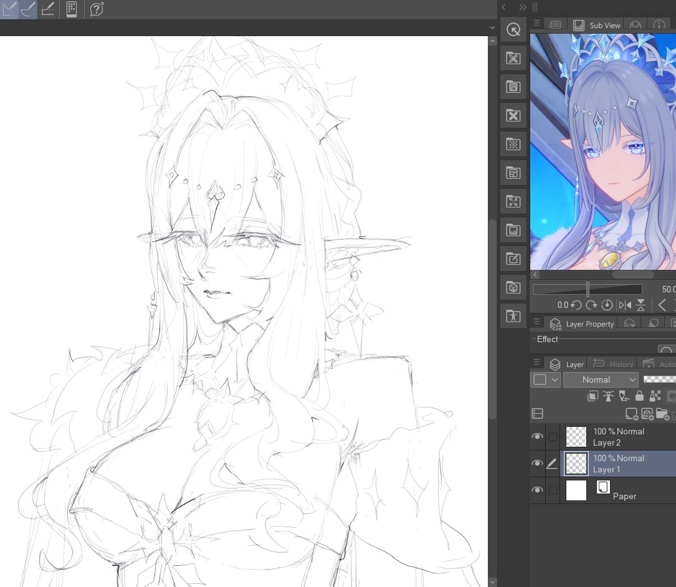Click the Paper layer white thumbnail
This screenshot has height=587, width=676.
click(576, 490)
